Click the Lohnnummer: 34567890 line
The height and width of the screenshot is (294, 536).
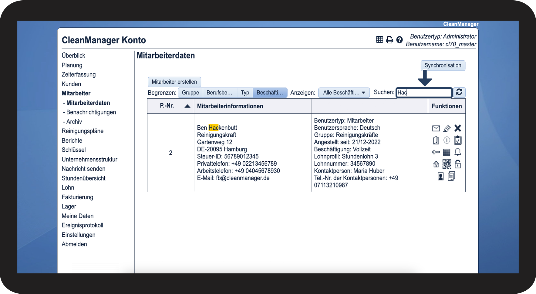coord(345,164)
